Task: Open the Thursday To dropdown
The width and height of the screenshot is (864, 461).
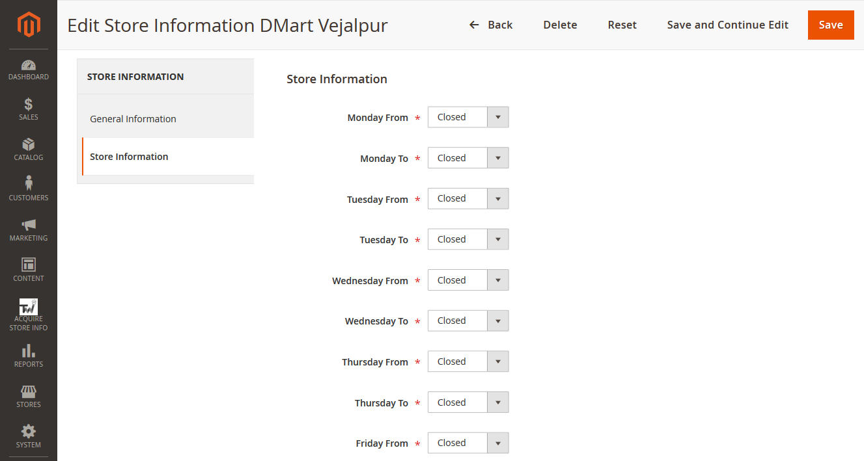Action: pos(468,402)
